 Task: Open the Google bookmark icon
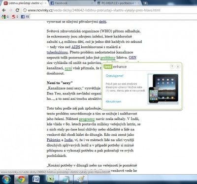(3, 17)
